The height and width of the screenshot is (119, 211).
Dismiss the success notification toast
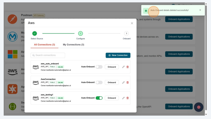(x=200, y=10)
